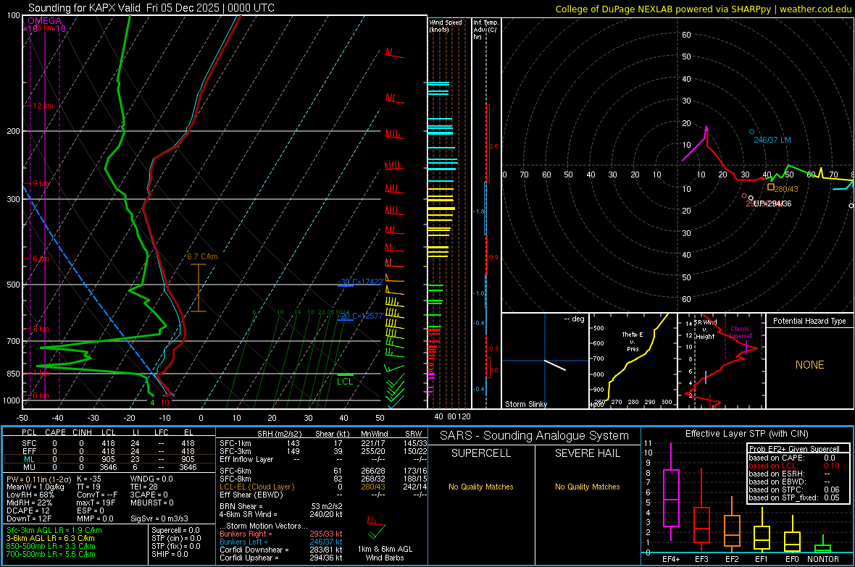Click the red 'based on LCL:' line
The image size is (855, 567).
(794, 466)
